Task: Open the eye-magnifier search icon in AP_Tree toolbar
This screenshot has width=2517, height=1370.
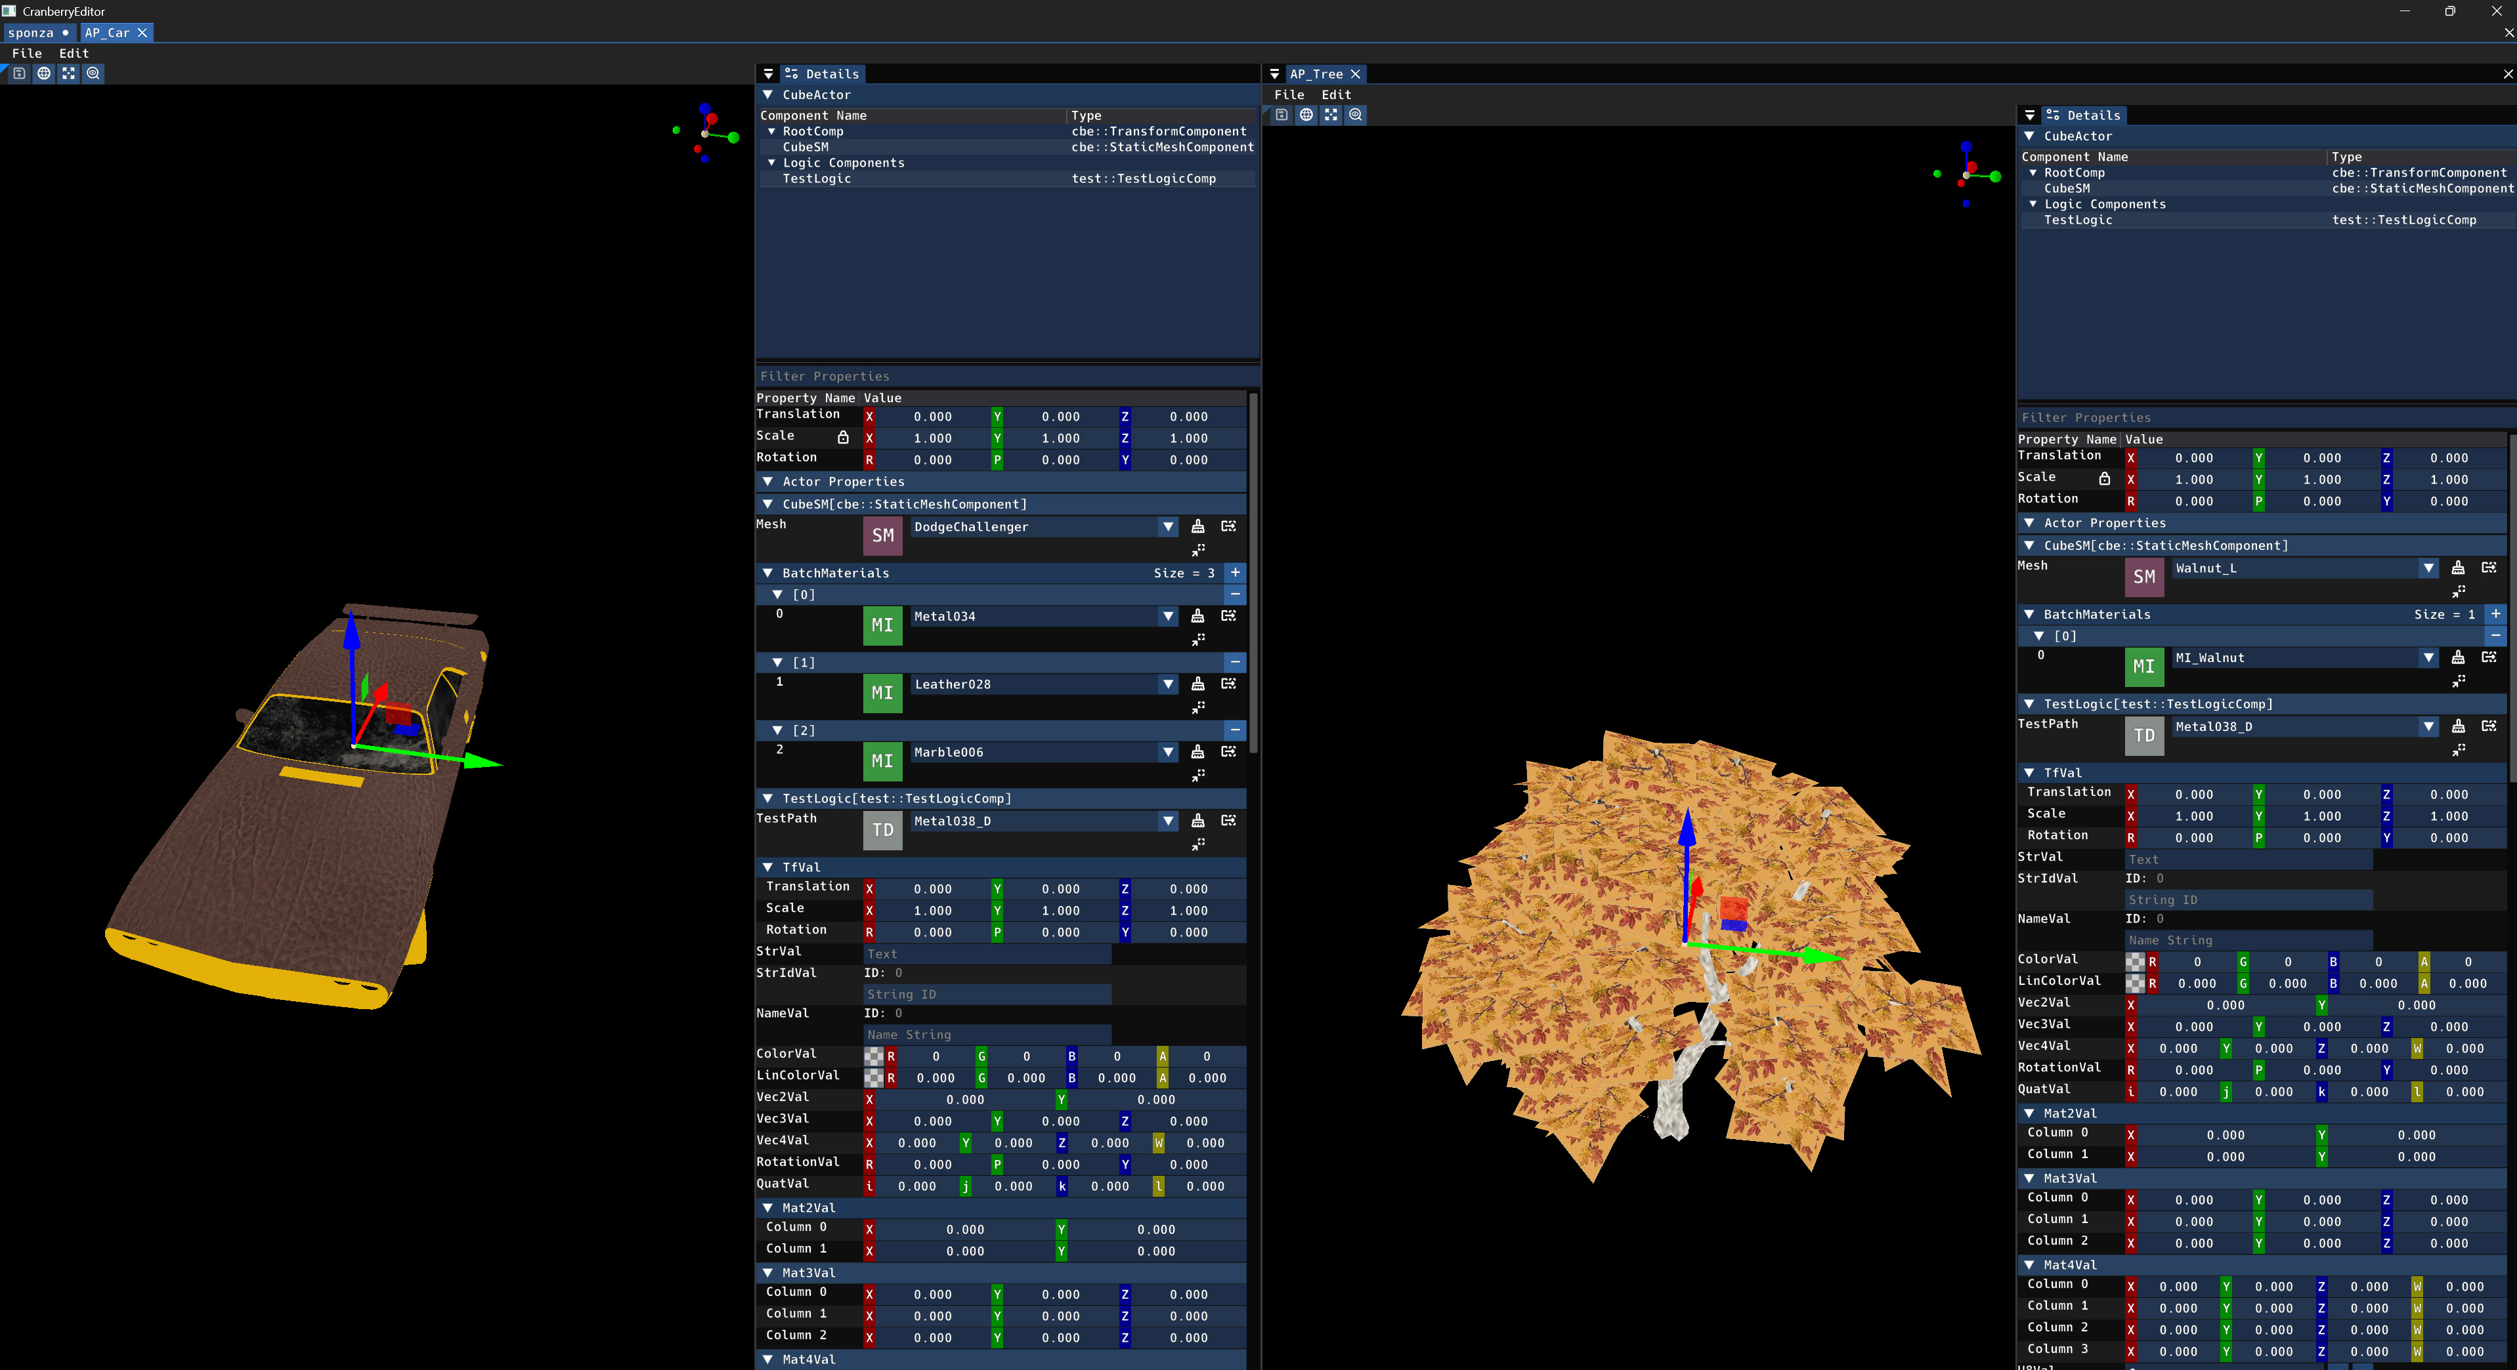Action: [1355, 114]
